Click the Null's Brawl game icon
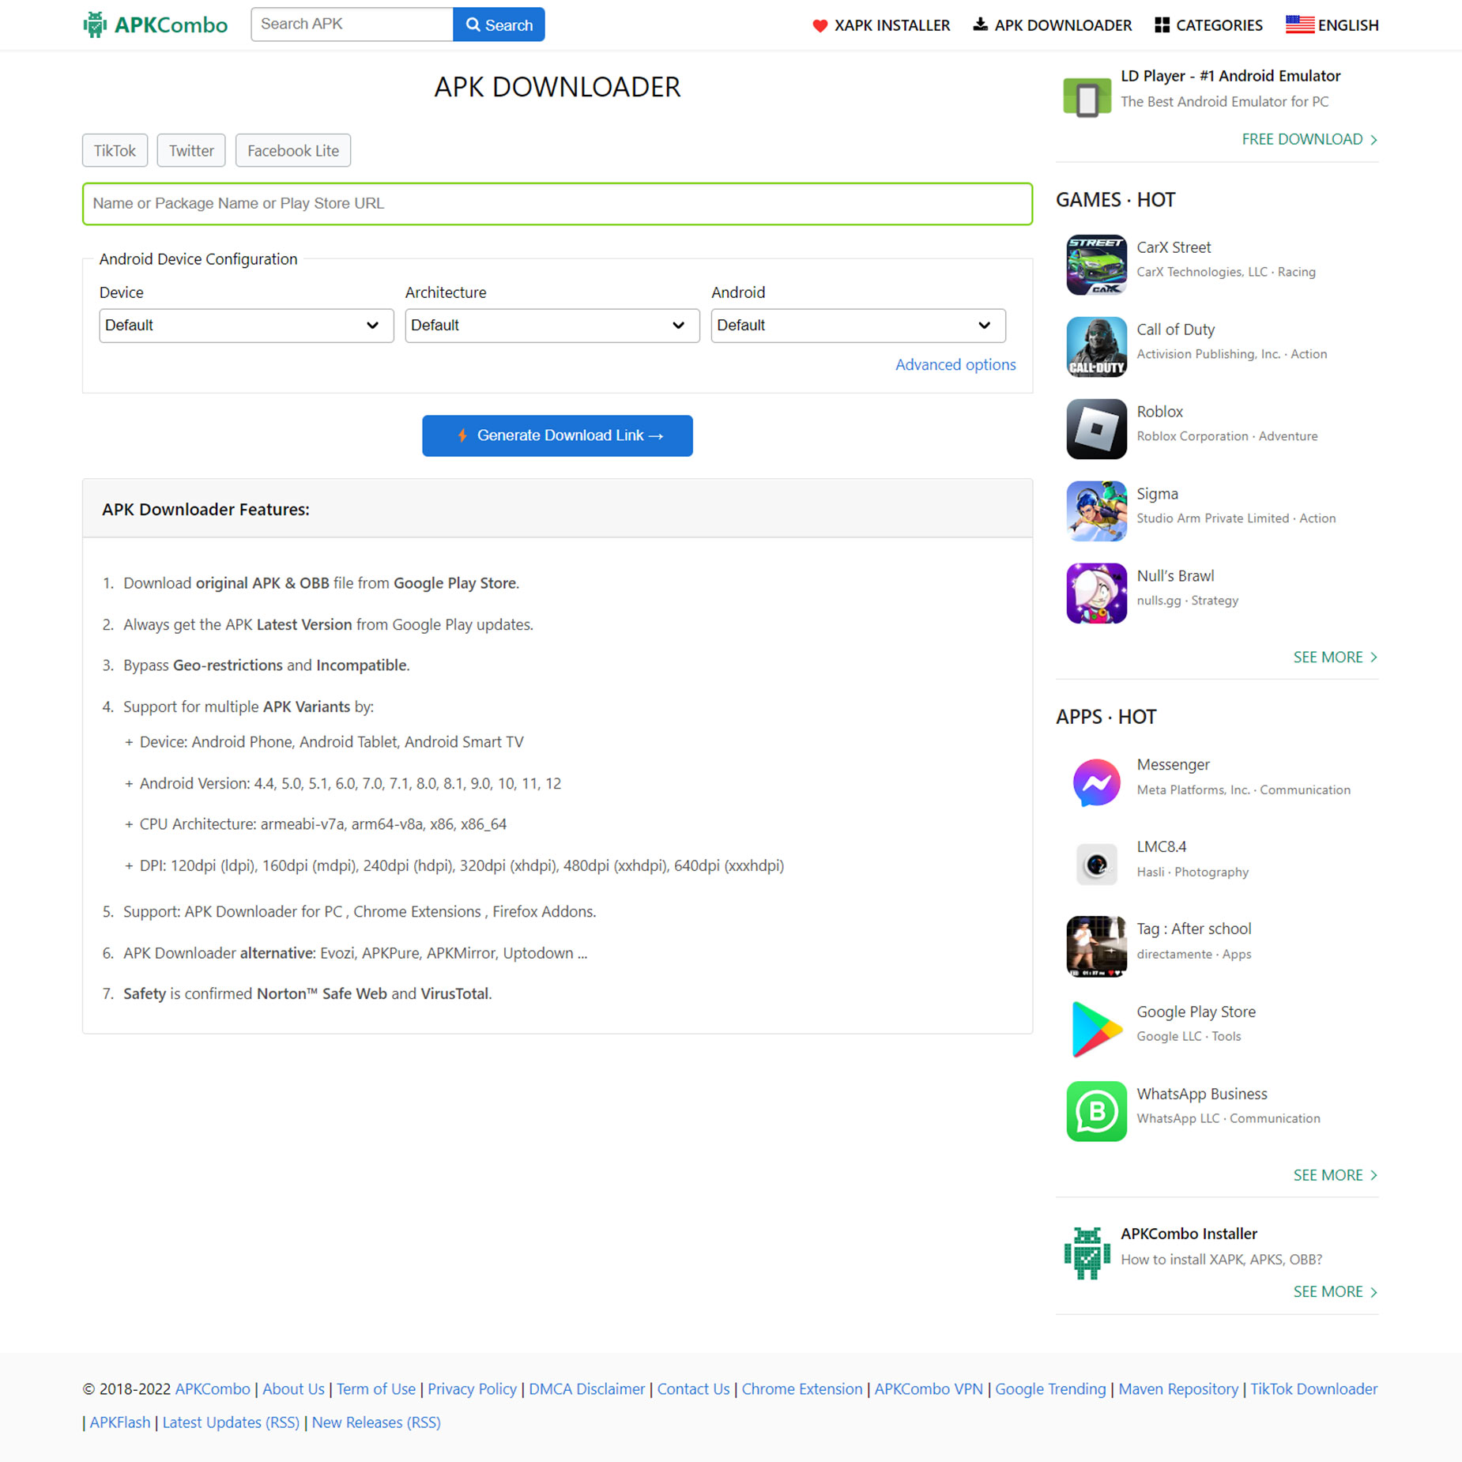Image resolution: width=1462 pixels, height=1462 pixels. tap(1096, 593)
